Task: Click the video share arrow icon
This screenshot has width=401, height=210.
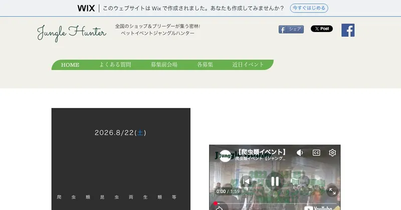Action: [x=219, y=208]
